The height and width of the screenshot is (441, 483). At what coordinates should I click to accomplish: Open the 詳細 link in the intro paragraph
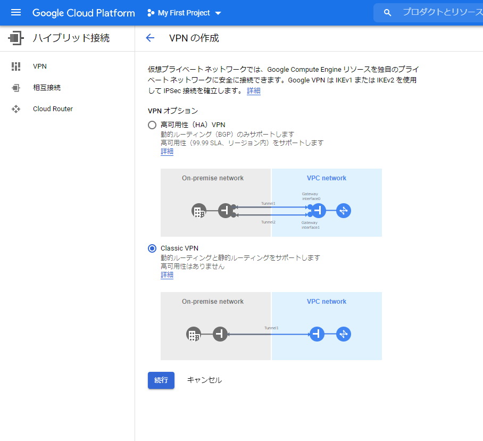click(254, 91)
